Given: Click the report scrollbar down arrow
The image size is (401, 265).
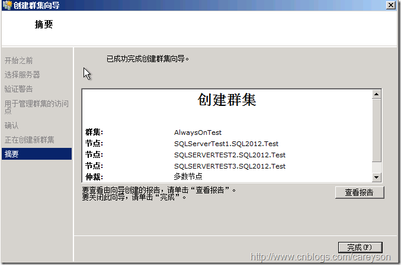Looking at the screenshot, I should tap(376, 177).
